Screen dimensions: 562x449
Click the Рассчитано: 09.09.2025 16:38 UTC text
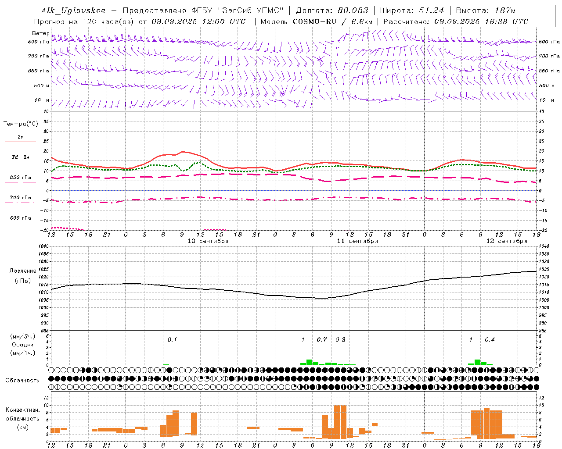coord(456,21)
